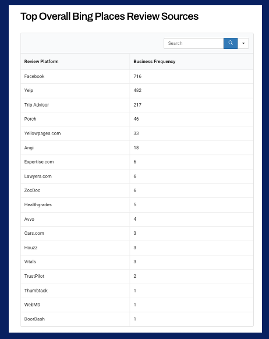Image resolution: width=269 pixels, height=339 pixels.
Task: Select the Angi row
Action: pyautogui.click(x=137, y=148)
